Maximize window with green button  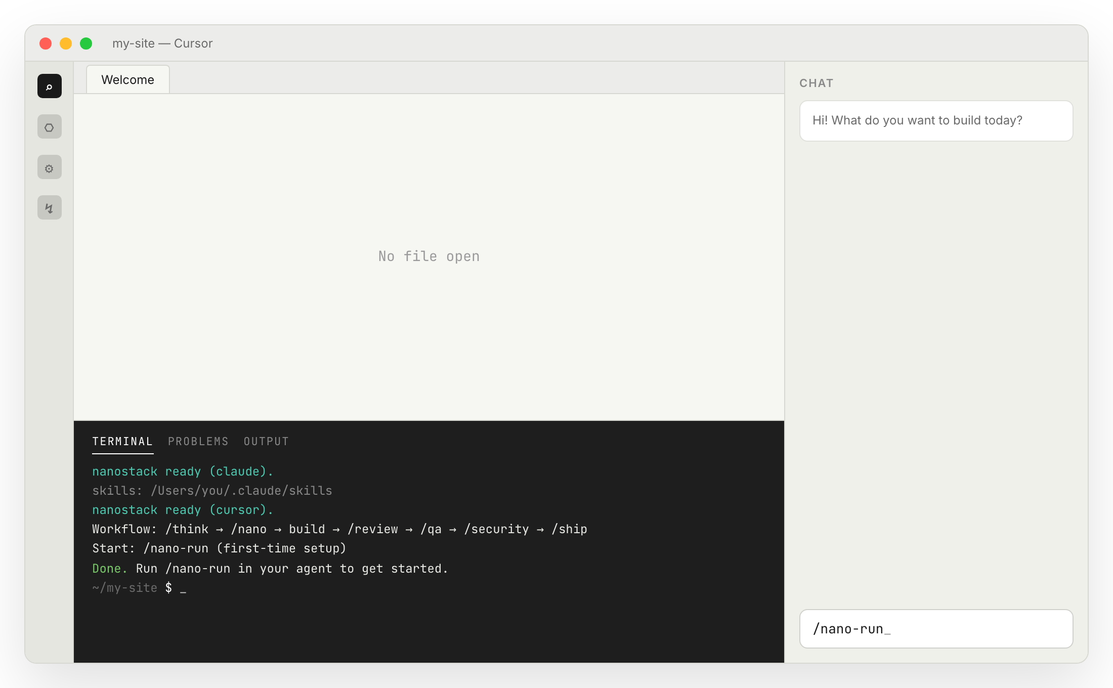click(x=86, y=44)
